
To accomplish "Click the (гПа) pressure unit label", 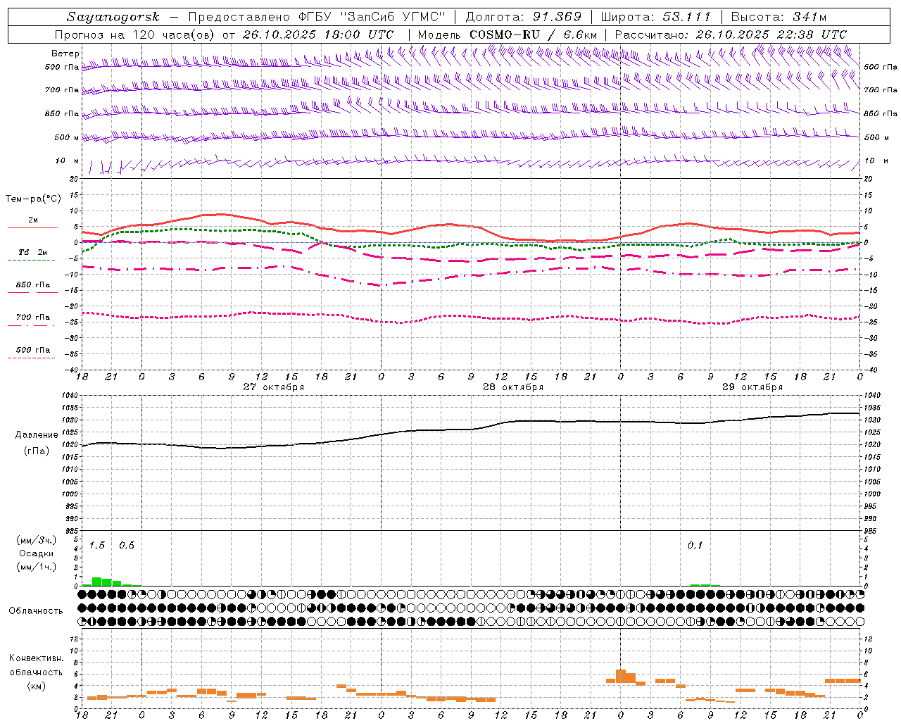I will [36, 451].
